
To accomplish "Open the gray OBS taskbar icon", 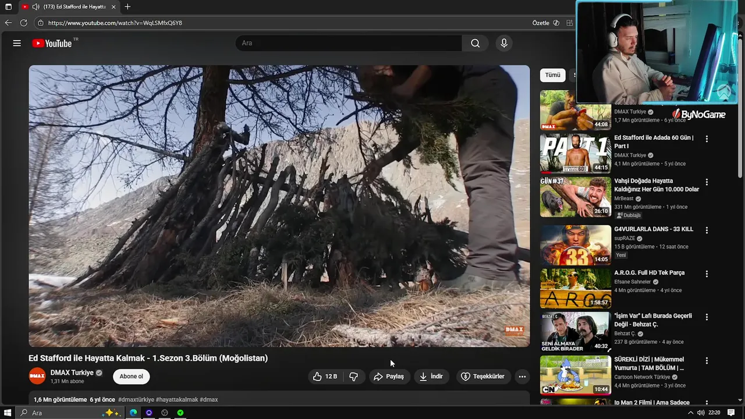I will (165, 413).
